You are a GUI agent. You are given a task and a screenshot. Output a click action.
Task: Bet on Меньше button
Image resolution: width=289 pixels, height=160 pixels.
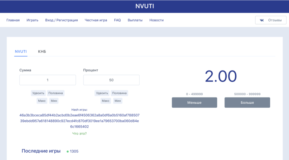tap(194, 102)
